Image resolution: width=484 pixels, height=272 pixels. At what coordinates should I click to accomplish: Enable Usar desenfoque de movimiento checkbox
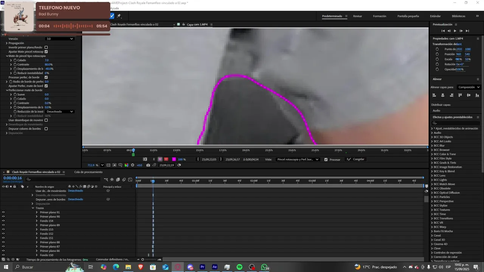click(x=46, y=120)
